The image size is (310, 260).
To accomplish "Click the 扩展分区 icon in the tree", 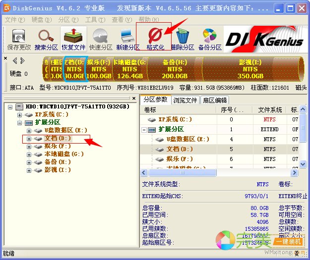I will pyautogui.click(x=29, y=123).
